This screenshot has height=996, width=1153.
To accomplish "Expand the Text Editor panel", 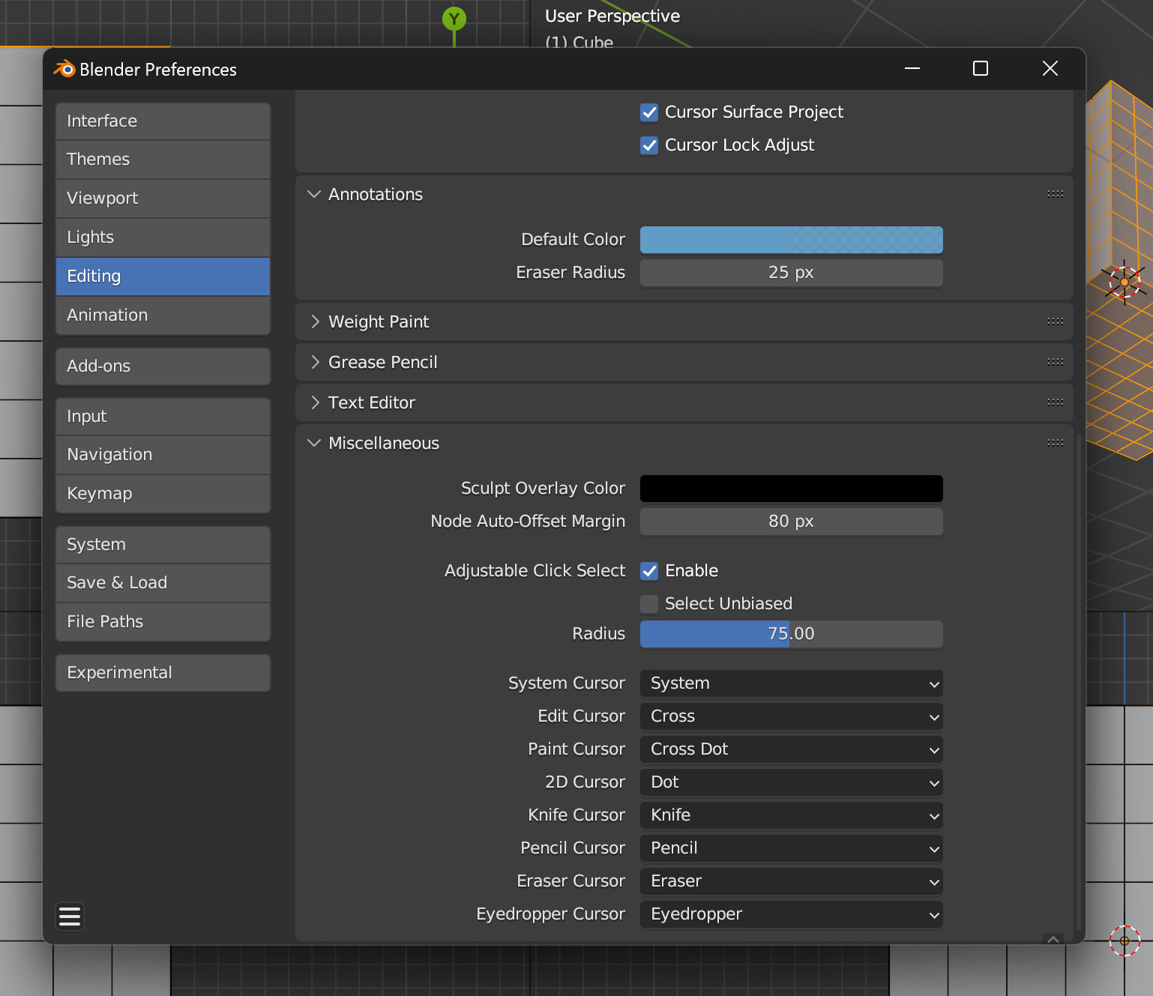I will [314, 402].
